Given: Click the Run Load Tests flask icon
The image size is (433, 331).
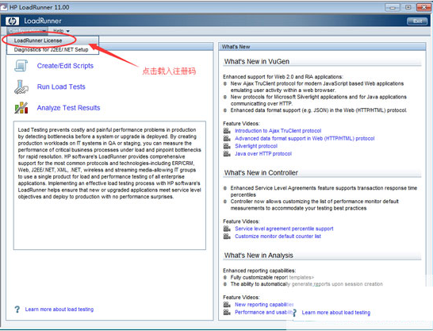Looking at the screenshot, I should [x=21, y=87].
